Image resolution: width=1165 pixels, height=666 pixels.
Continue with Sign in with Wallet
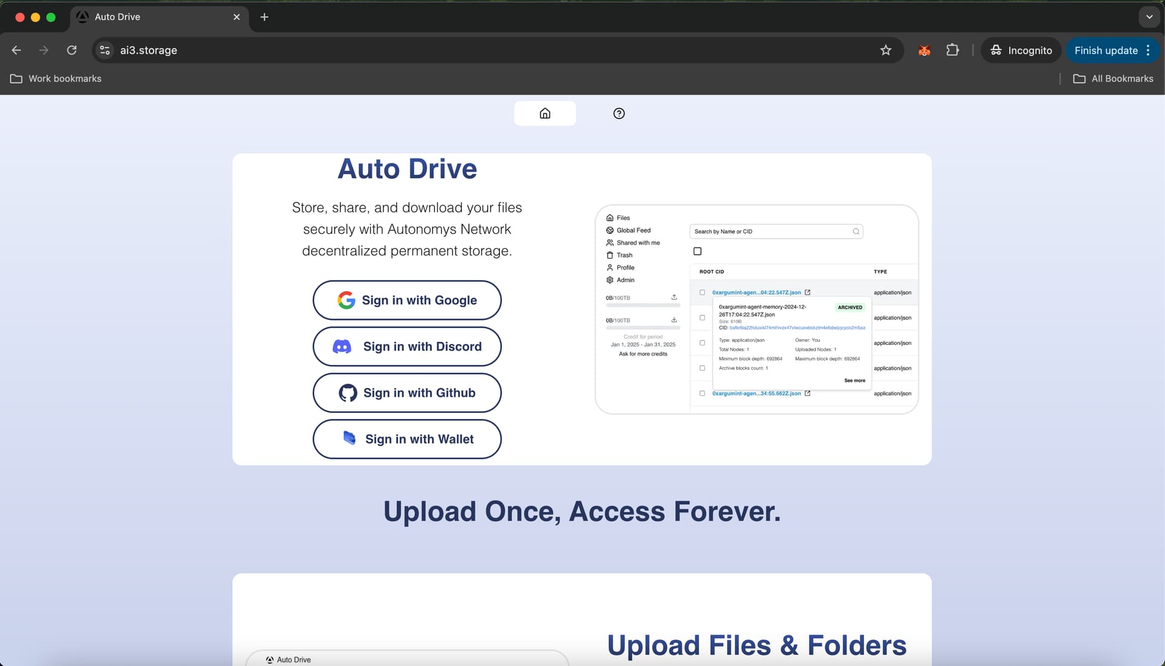click(407, 439)
